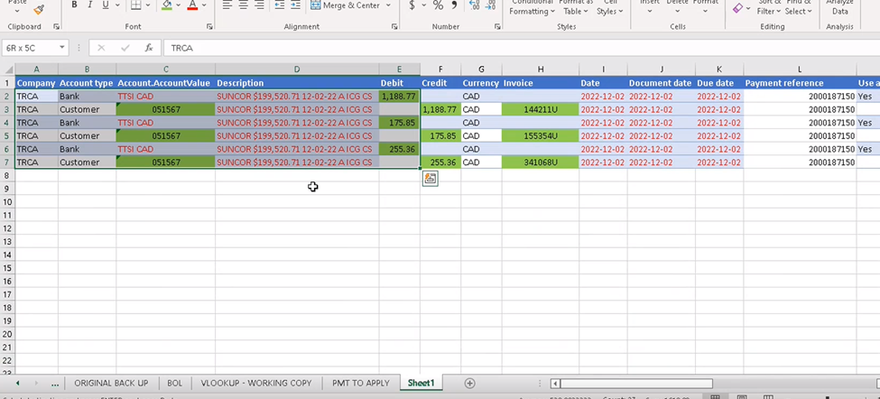Click the Insert Function fx icon
Viewport: 880px width, 399px height.
(x=149, y=48)
